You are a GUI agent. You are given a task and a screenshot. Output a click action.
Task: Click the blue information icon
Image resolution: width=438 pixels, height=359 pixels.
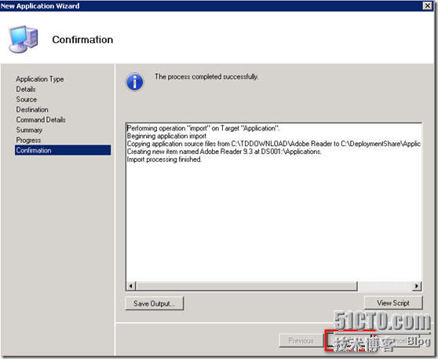[x=135, y=82]
